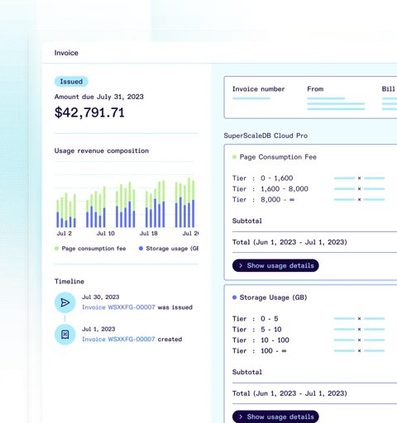Screen dimensions: 397x423
Task: Expand chevron on Storage Usage details button
Action: coord(241,416)
